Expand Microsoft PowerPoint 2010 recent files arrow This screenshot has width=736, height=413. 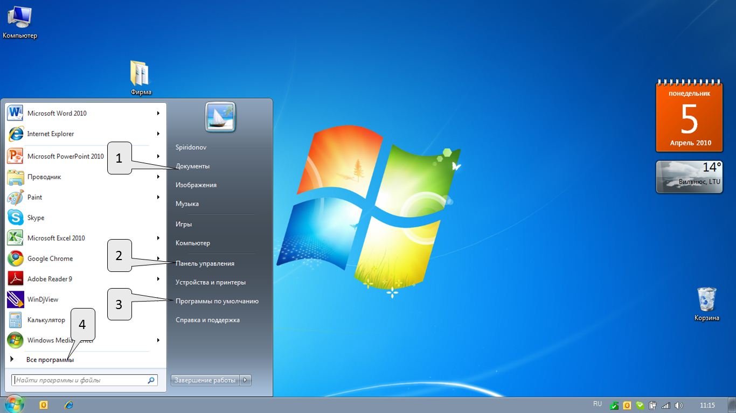(158, 156)
